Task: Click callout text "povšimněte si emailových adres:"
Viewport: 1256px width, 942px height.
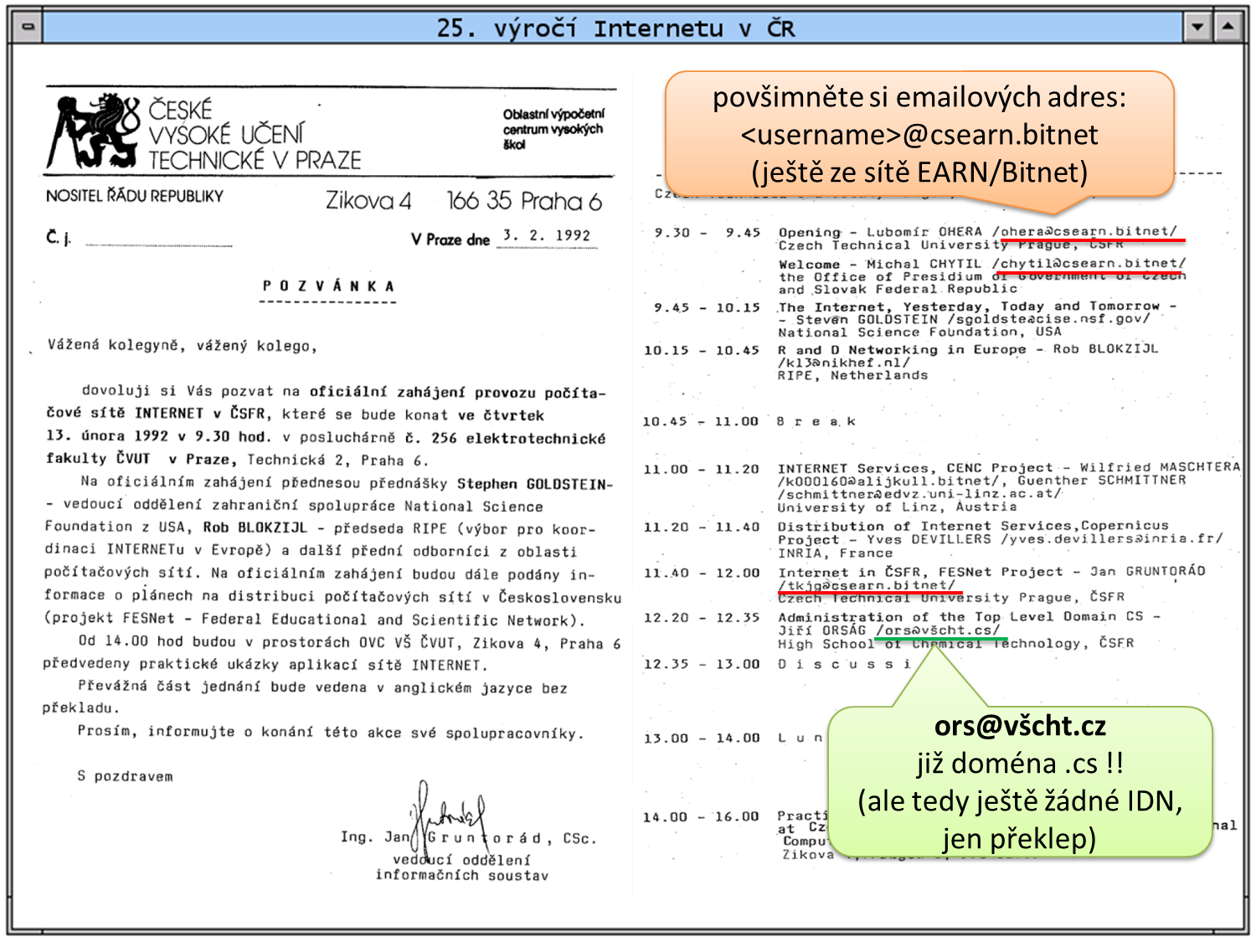Action: click(919, 97)
